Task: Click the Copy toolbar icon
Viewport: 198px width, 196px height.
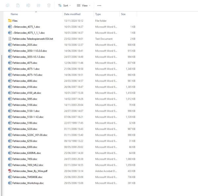Action: (8, 5)
